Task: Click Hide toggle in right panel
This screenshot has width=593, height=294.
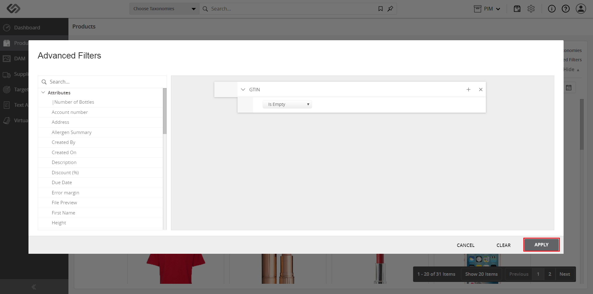Action: click(571, 69)
